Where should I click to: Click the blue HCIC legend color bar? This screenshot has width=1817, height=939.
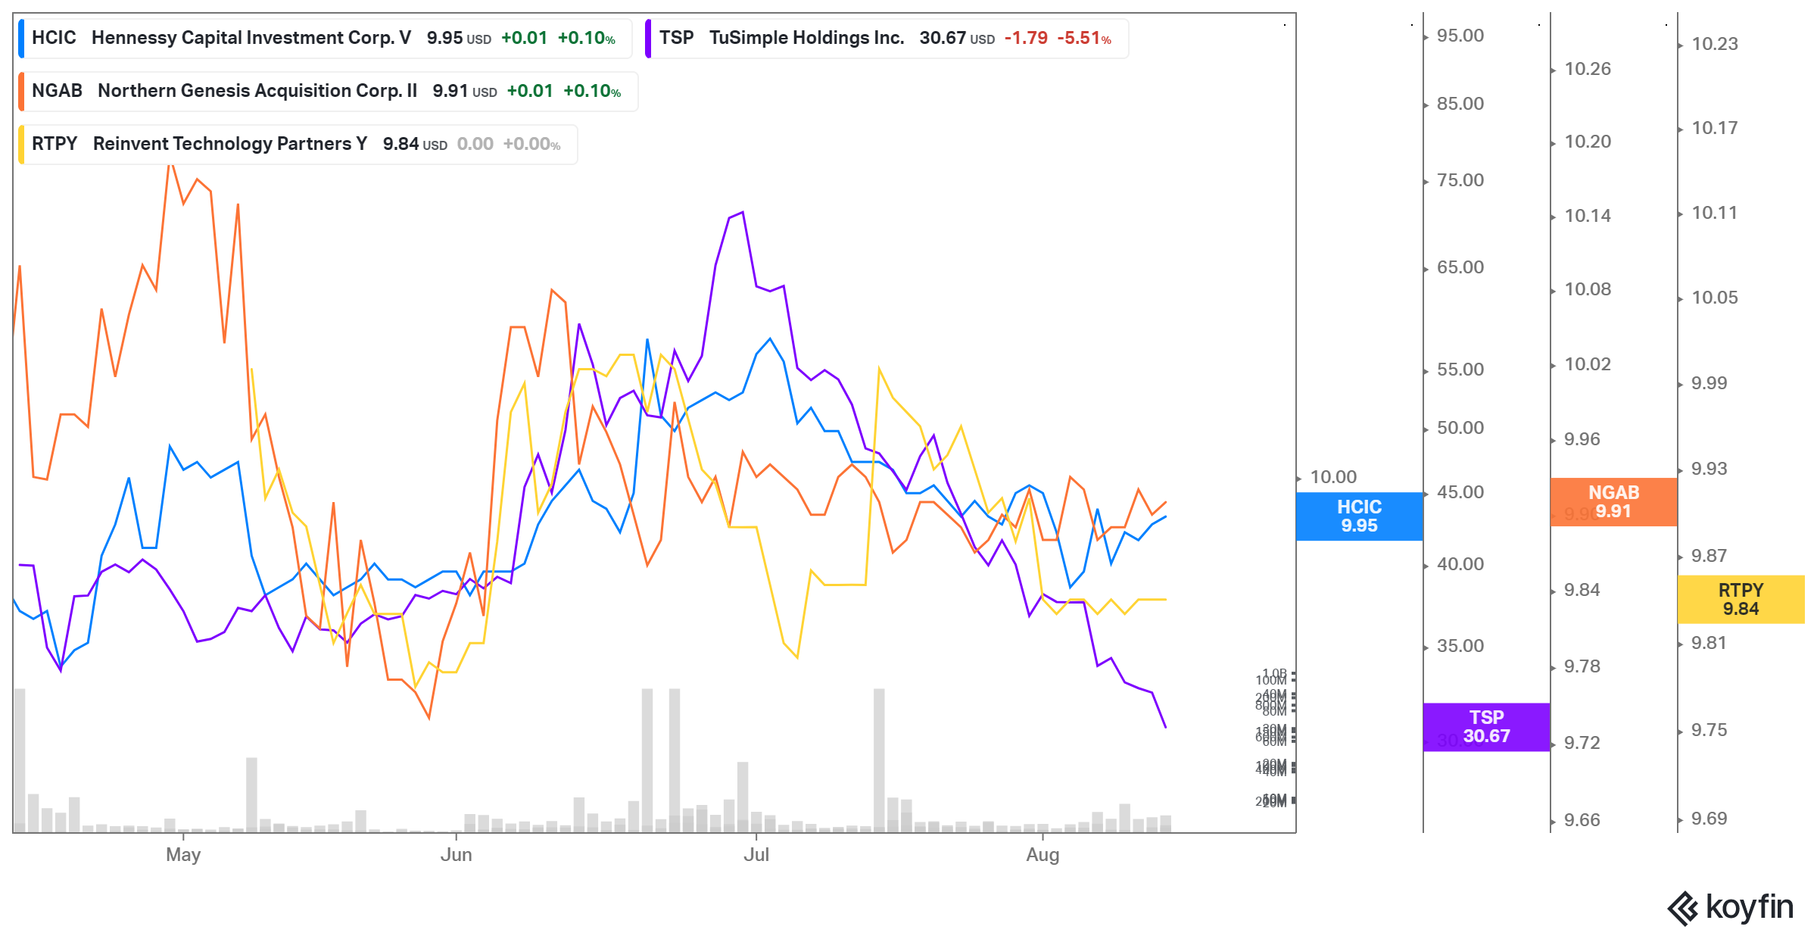tap(21, 38)
